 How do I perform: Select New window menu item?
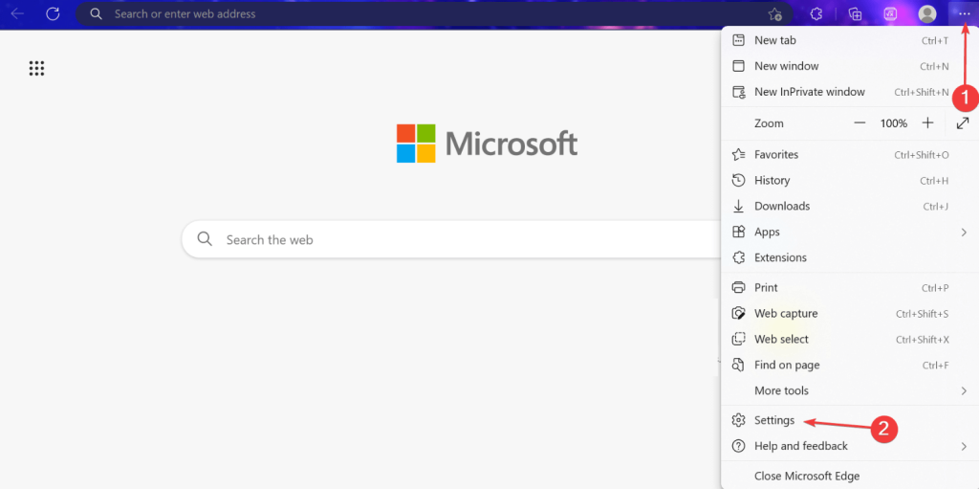(850, 66)
